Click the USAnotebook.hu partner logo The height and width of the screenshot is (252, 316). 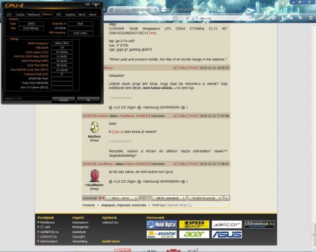pyautogui.click(x=259, y=224)
